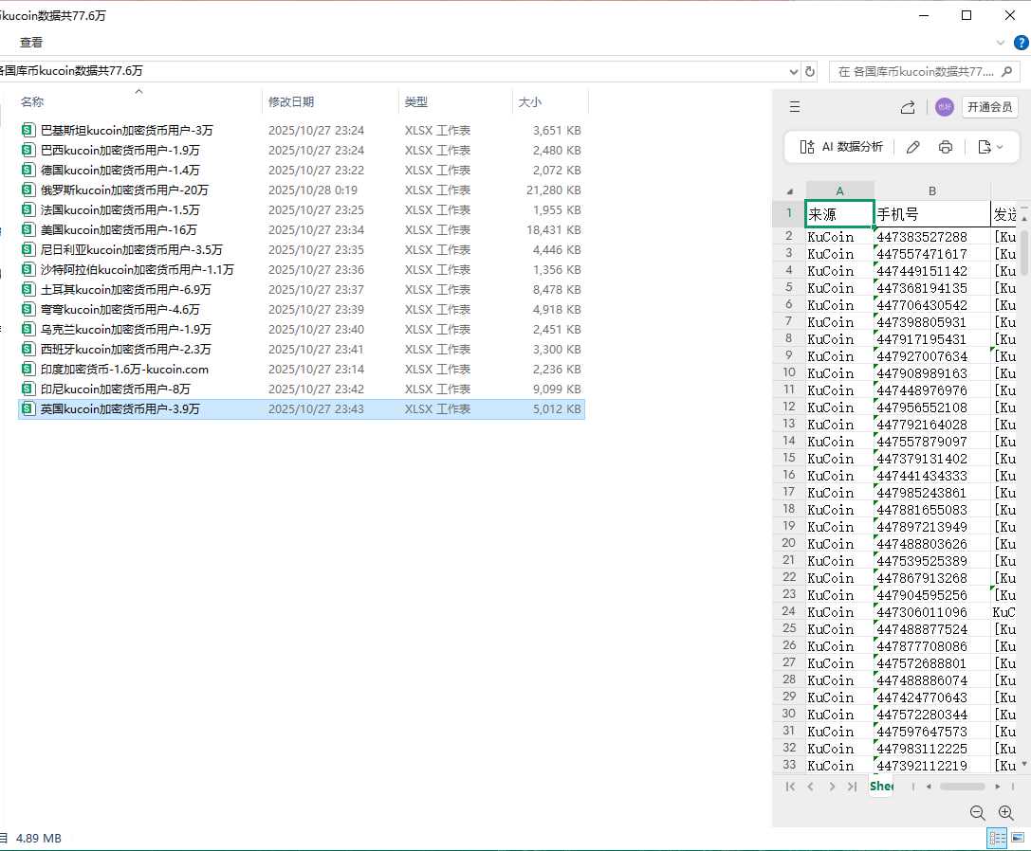Click file icon of 巴基斯坦kucoin加密货币用户-3万
Viewport: 1031px width, 851px height.
pos(28,130)
